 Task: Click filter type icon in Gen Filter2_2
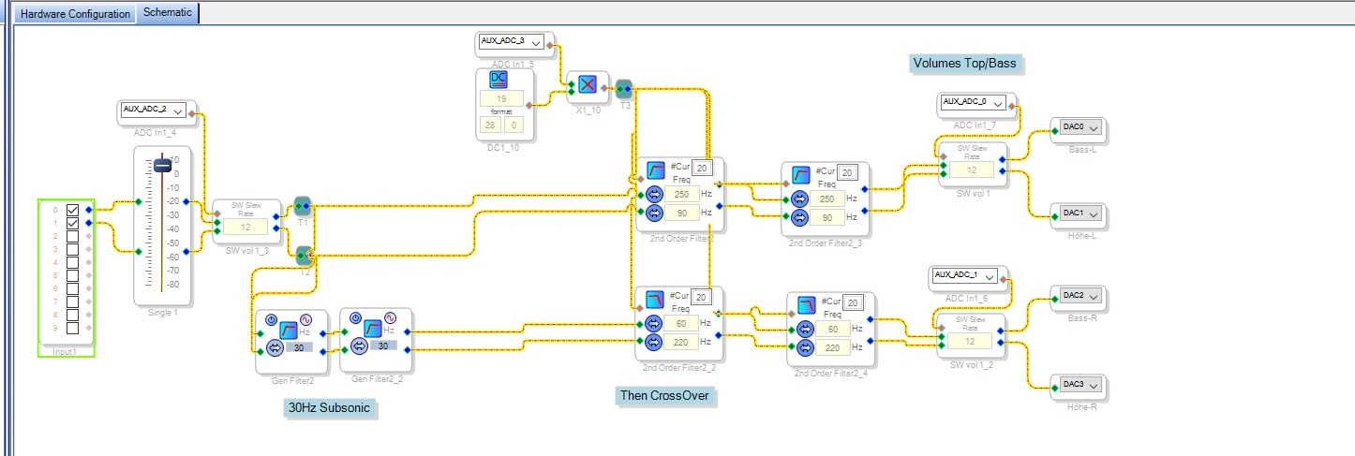point(372,330)
